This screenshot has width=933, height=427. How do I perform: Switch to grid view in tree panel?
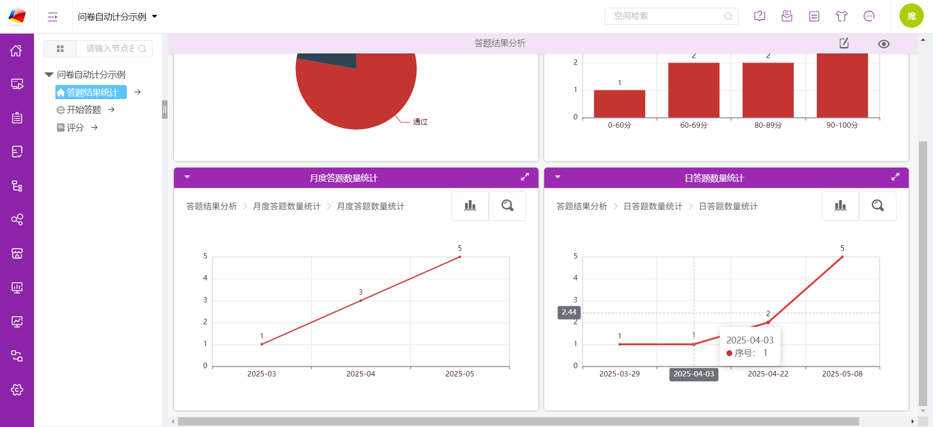point(60,49)
